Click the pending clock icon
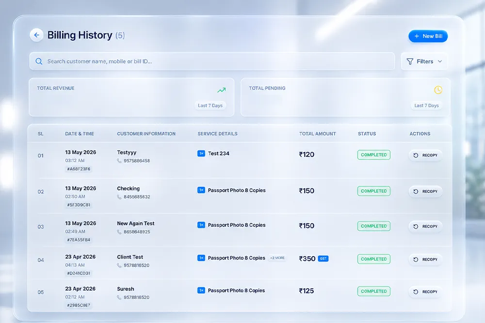Screen dimensions: 485x323 pyautogui.click(x=438, y=90)
